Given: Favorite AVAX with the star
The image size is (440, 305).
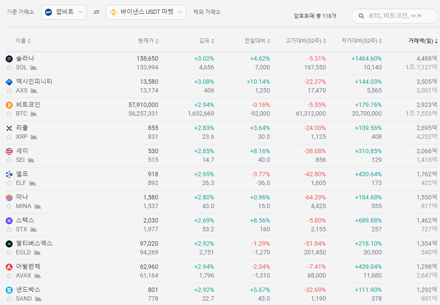Looking at the screenshot, I should pos(9,275).
